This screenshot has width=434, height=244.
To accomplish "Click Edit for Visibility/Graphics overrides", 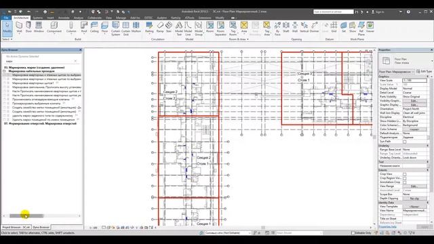I will 414,101.
